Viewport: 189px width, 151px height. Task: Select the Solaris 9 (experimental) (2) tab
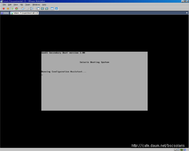25,13
